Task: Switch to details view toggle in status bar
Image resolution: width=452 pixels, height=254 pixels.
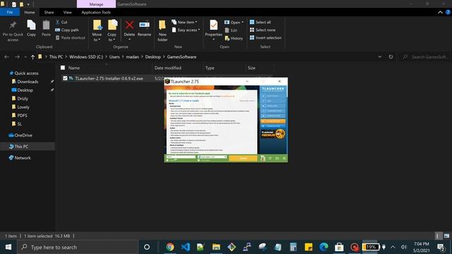Action: tap(439, 236)
